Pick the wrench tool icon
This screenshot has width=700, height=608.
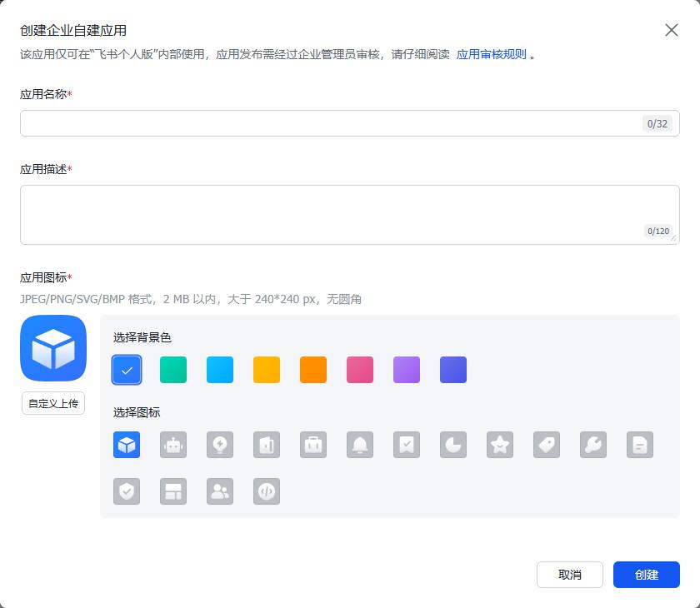592,445
